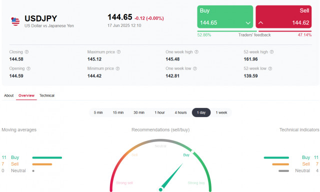Screen dimensions: 320x192
Task: Click the USDJPY symbol title
Action: (41, 18)
